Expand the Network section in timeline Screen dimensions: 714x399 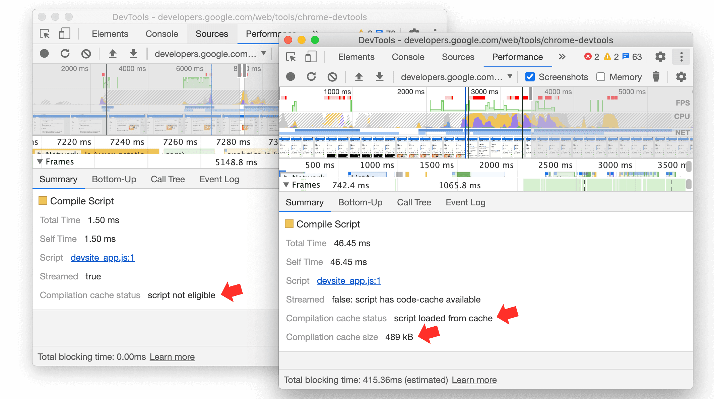coord(286,176)
